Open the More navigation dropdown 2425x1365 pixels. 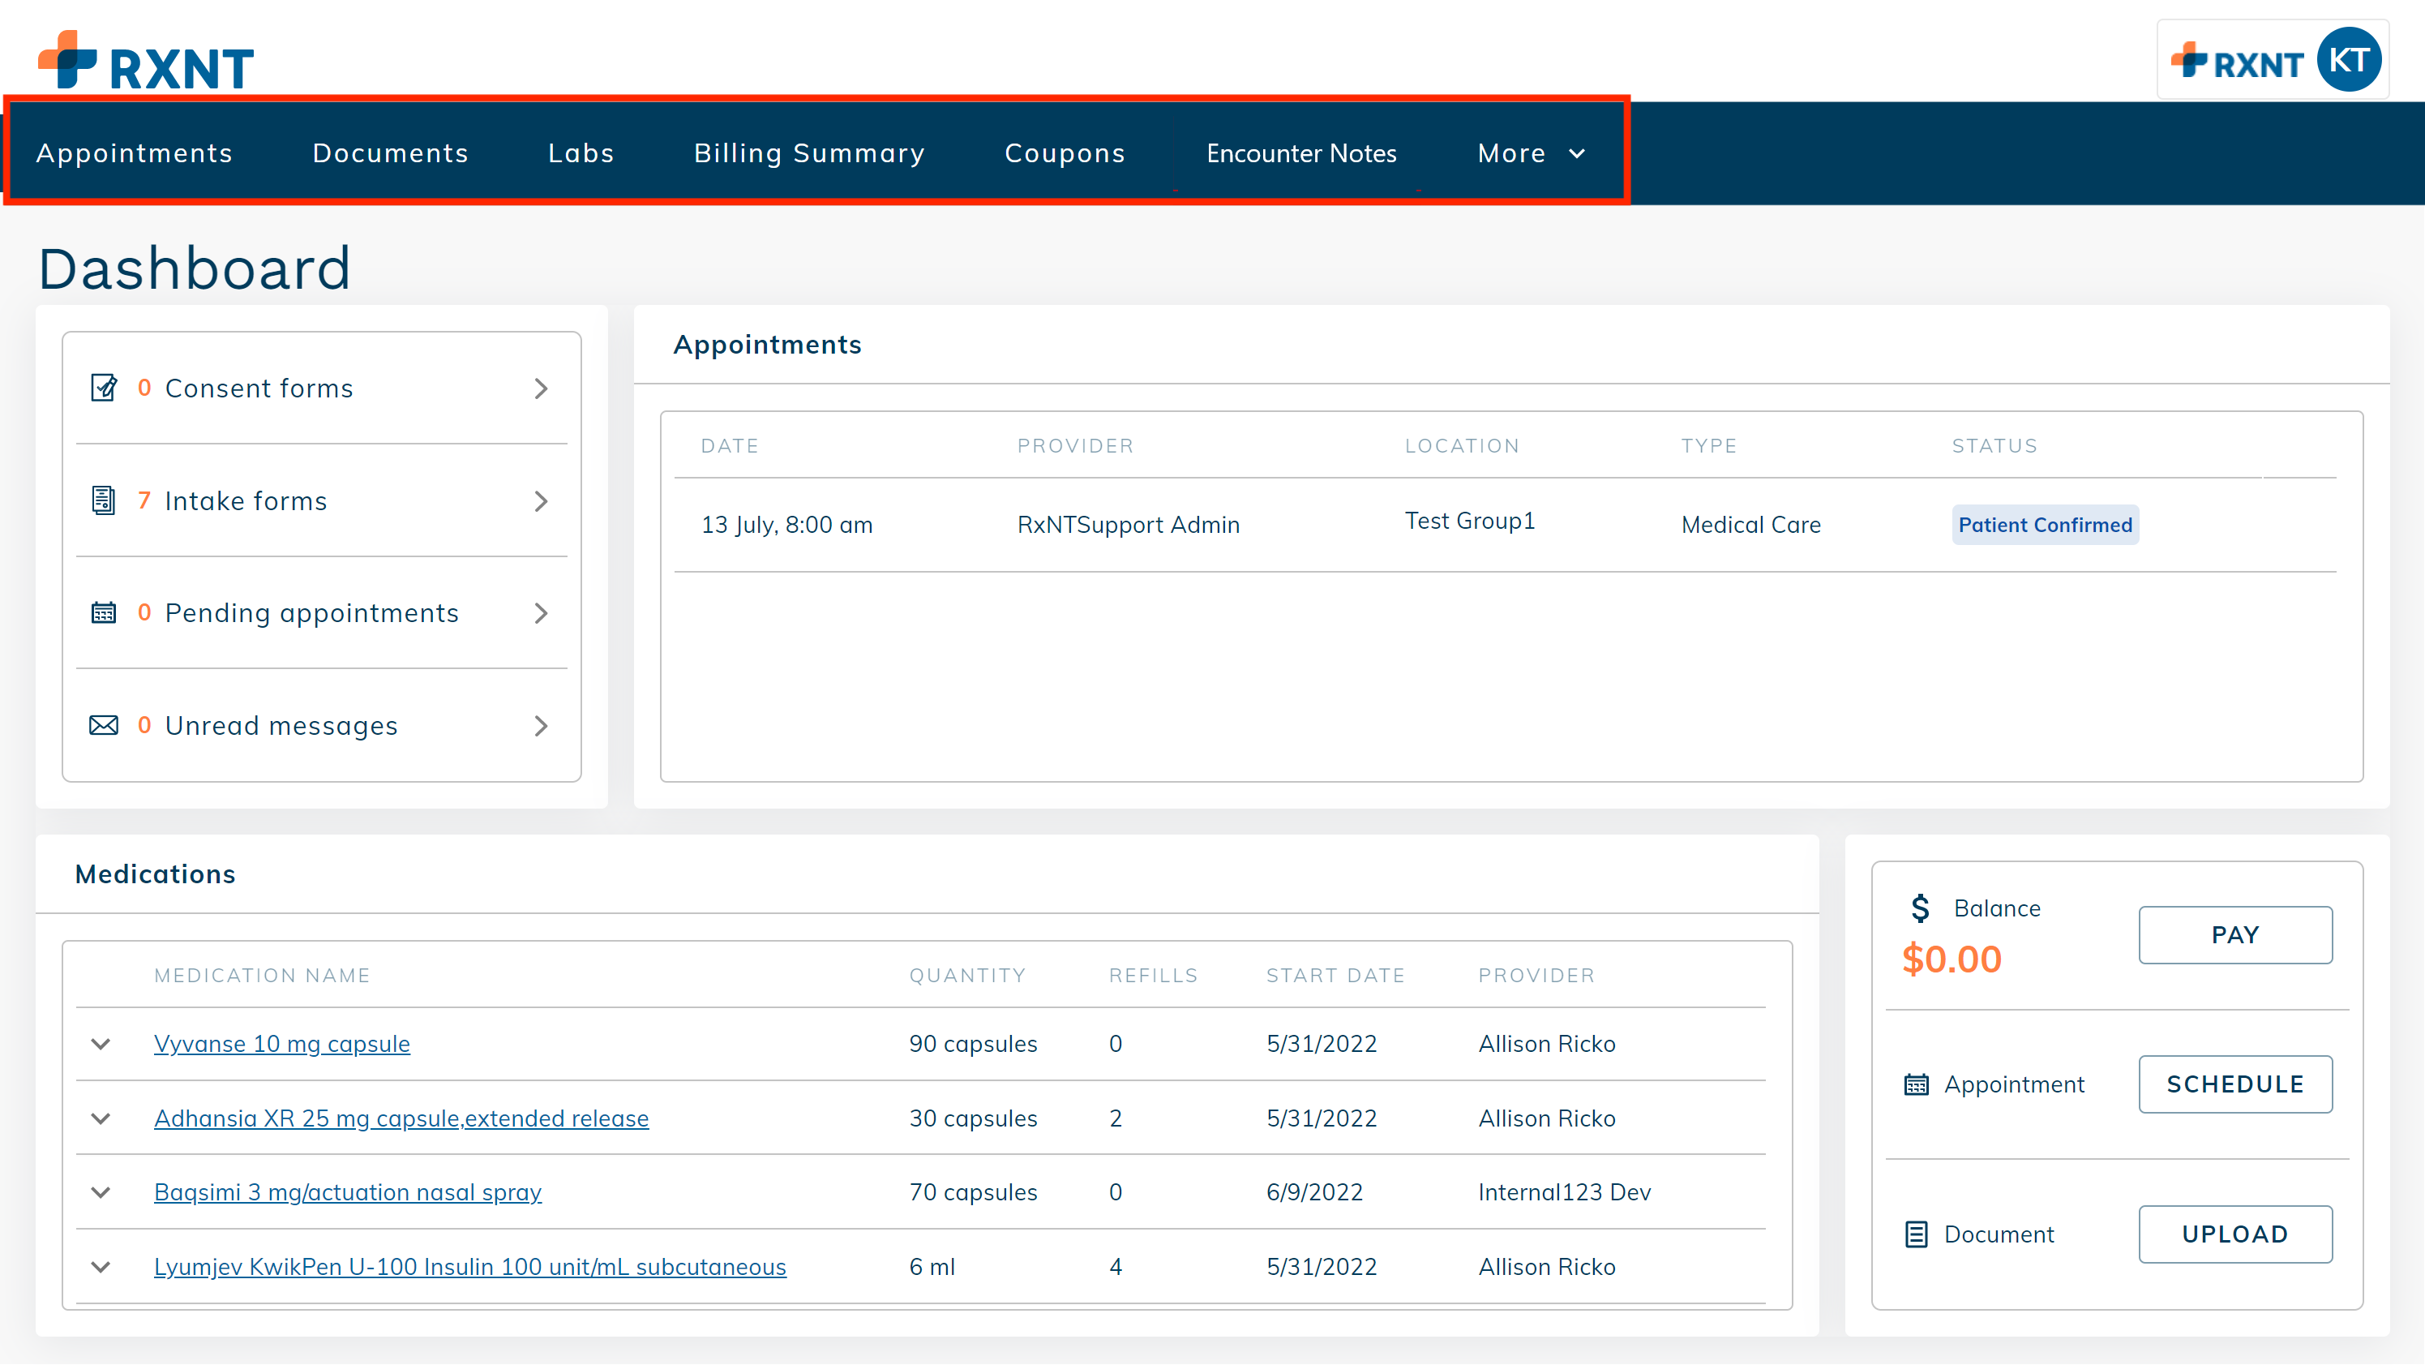pyautogui.click(x=1530, y=152)
